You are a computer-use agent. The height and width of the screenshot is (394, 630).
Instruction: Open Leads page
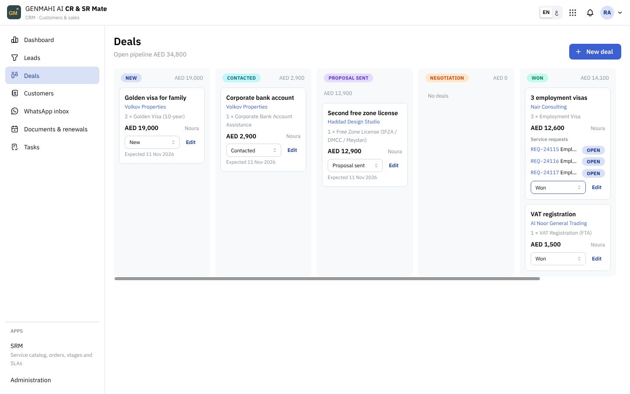point(52,58)
